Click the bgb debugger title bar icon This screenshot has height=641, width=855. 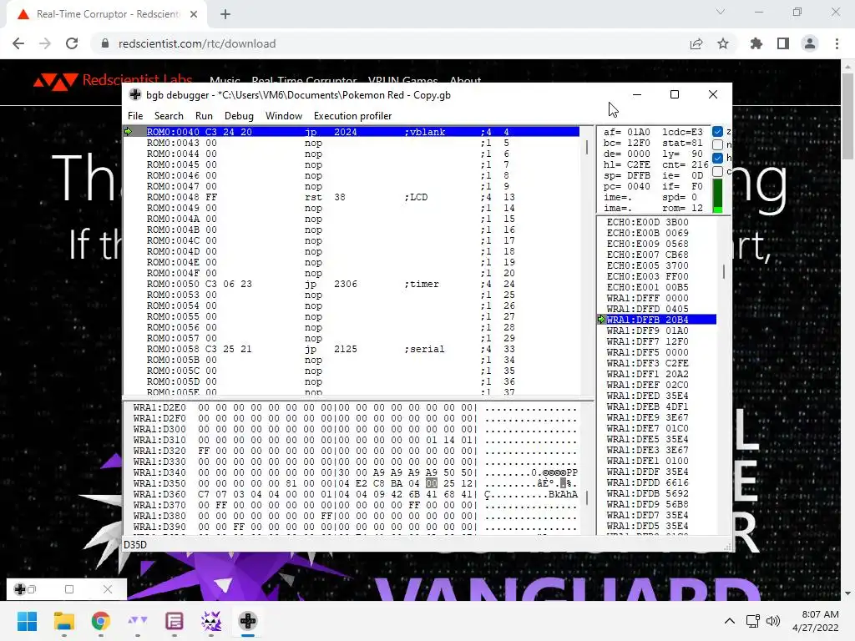tap(134, 95)
